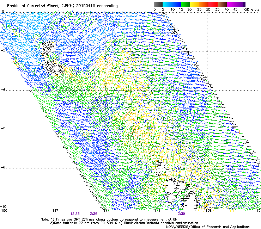Click the -150 longitude axis label
261x229 pixels.
tap(4, 210)
